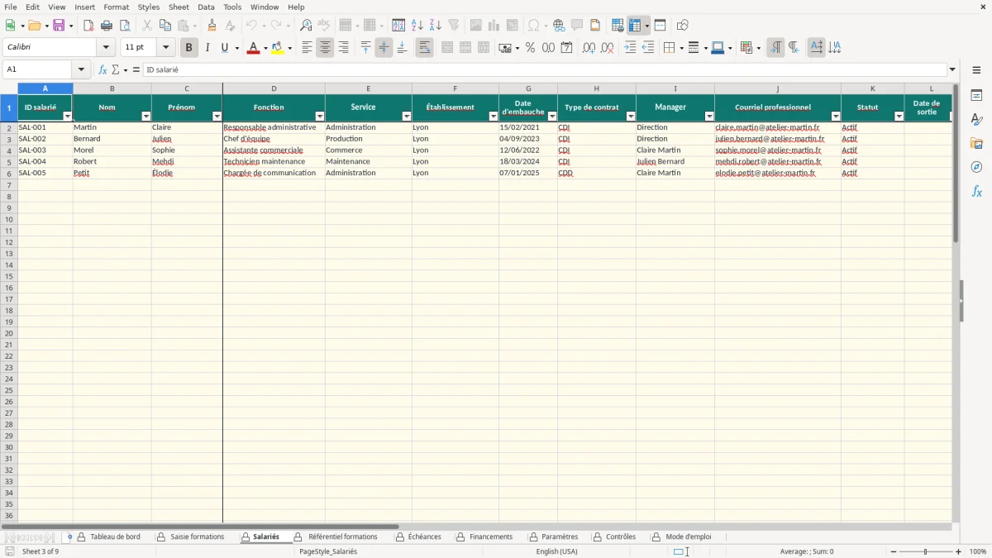Define the print area

coord(618,26)
